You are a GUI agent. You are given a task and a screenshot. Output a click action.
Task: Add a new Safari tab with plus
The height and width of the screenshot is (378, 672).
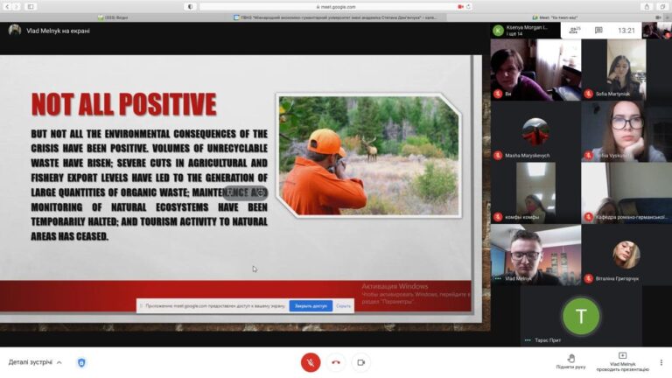click(x=668, y=17)
